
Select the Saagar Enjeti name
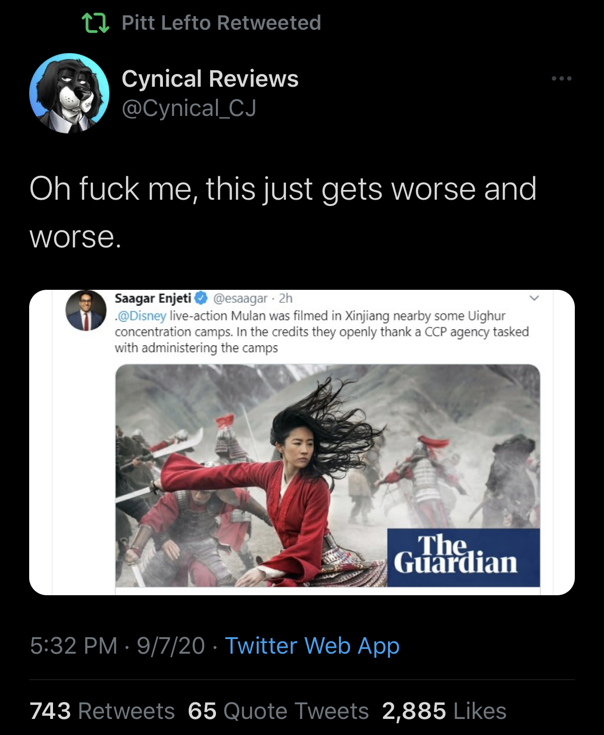tap(153, 298)
